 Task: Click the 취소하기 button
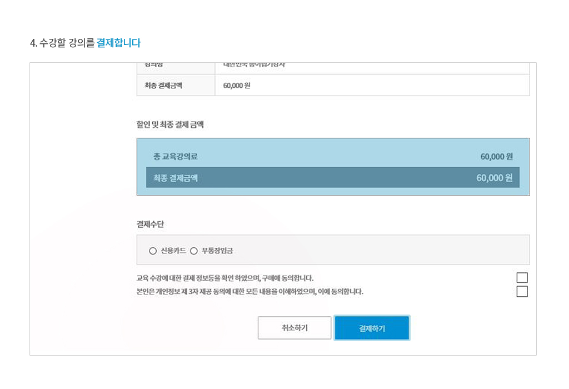[x=295, y=328]
